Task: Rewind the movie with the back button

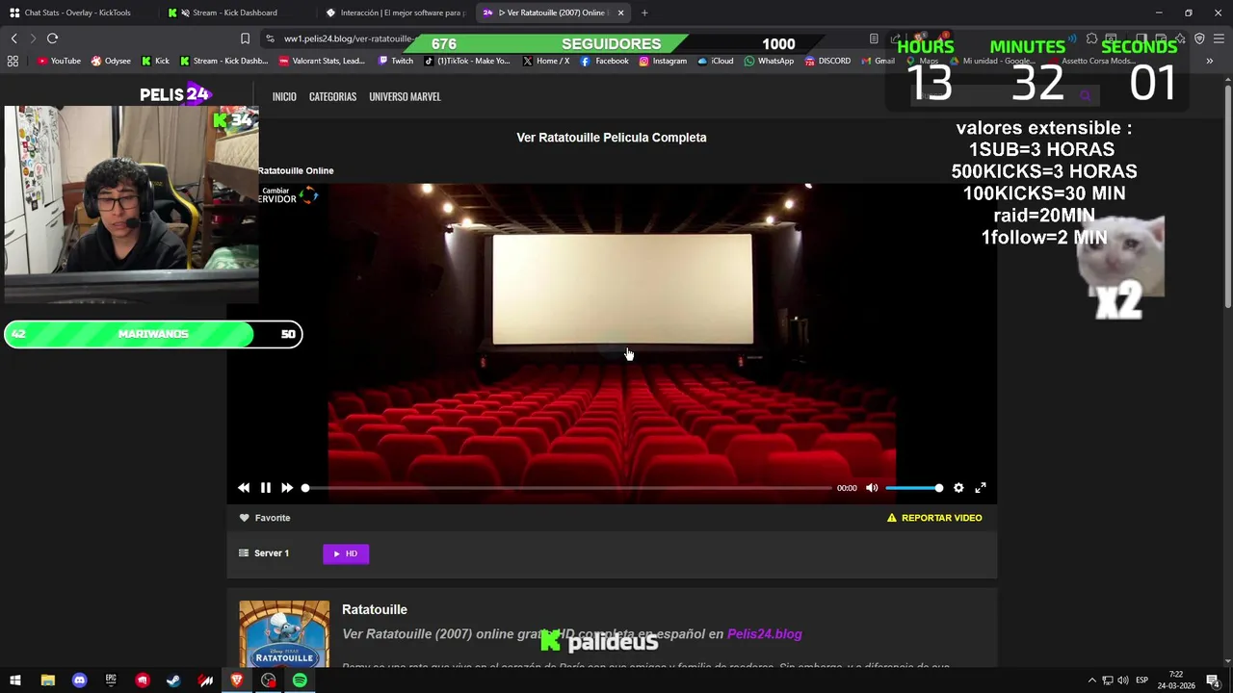Action: 244,488
